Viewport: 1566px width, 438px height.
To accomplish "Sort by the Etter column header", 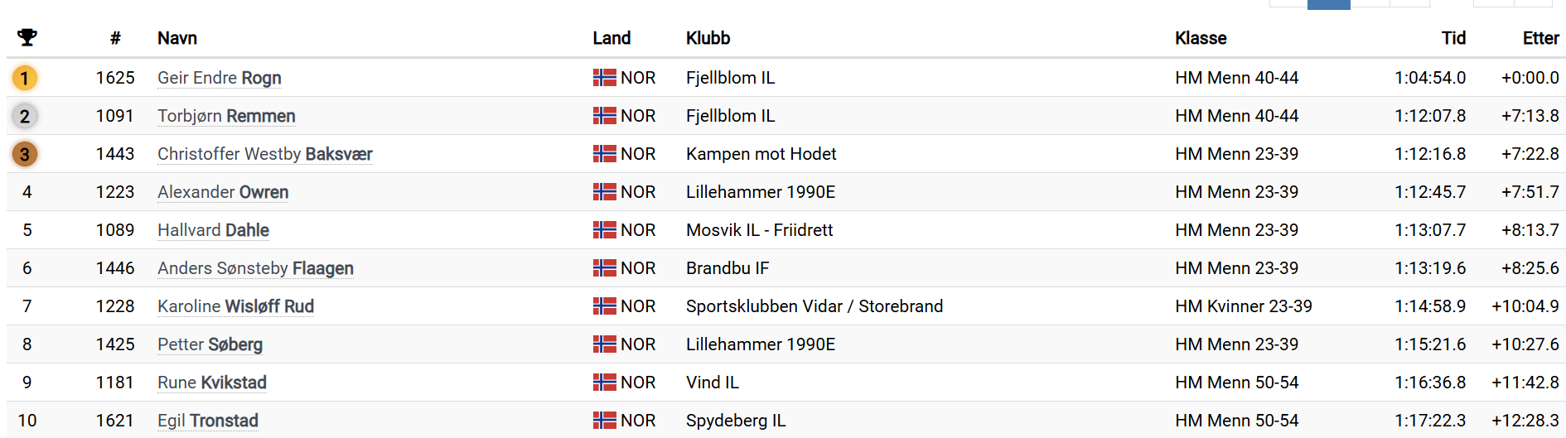I will coord(1540,38).
